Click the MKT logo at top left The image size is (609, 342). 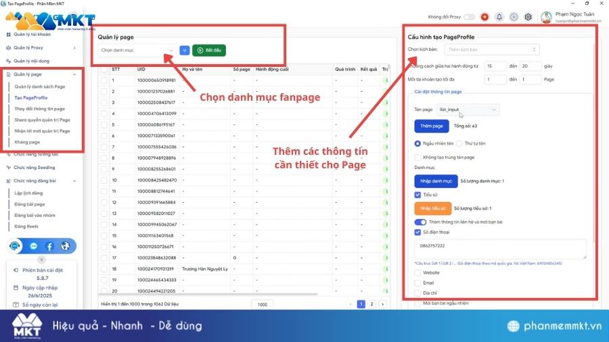point(51,21)
